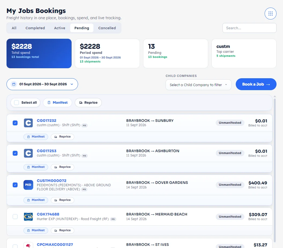This screenshot has width=283, height=248.
Task: Uncheck the CUSTM000072 booking checkbox
Action: click(15, 185)
